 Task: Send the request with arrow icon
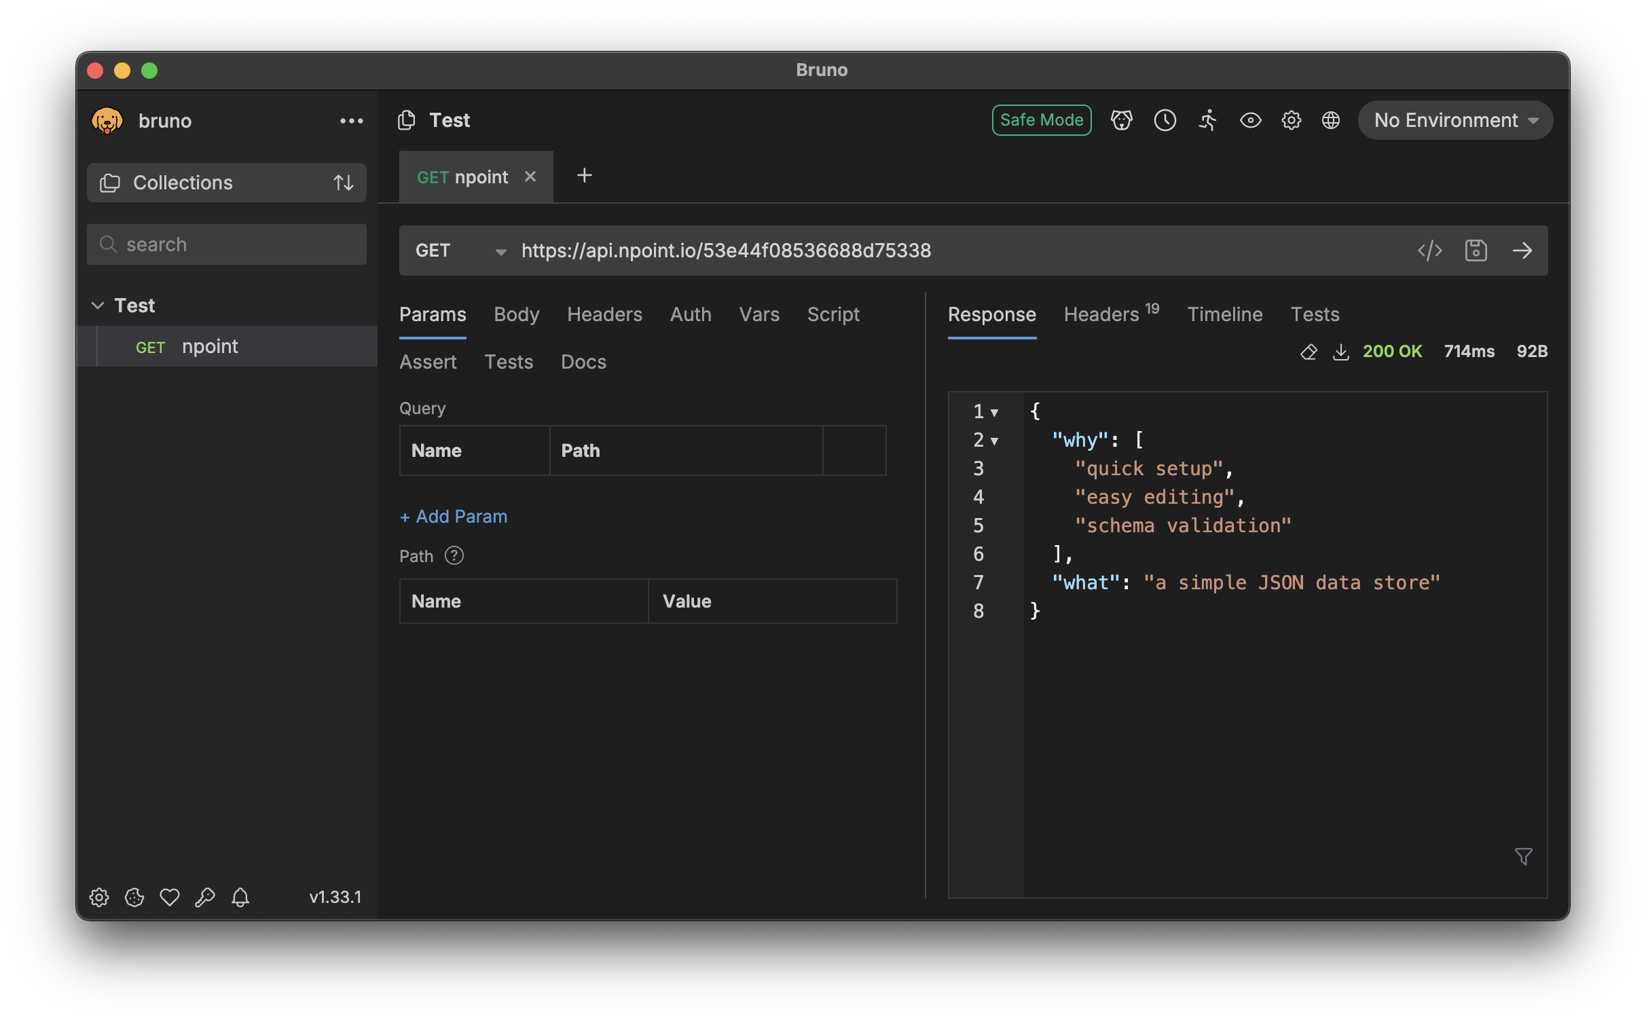point(1522,250)
